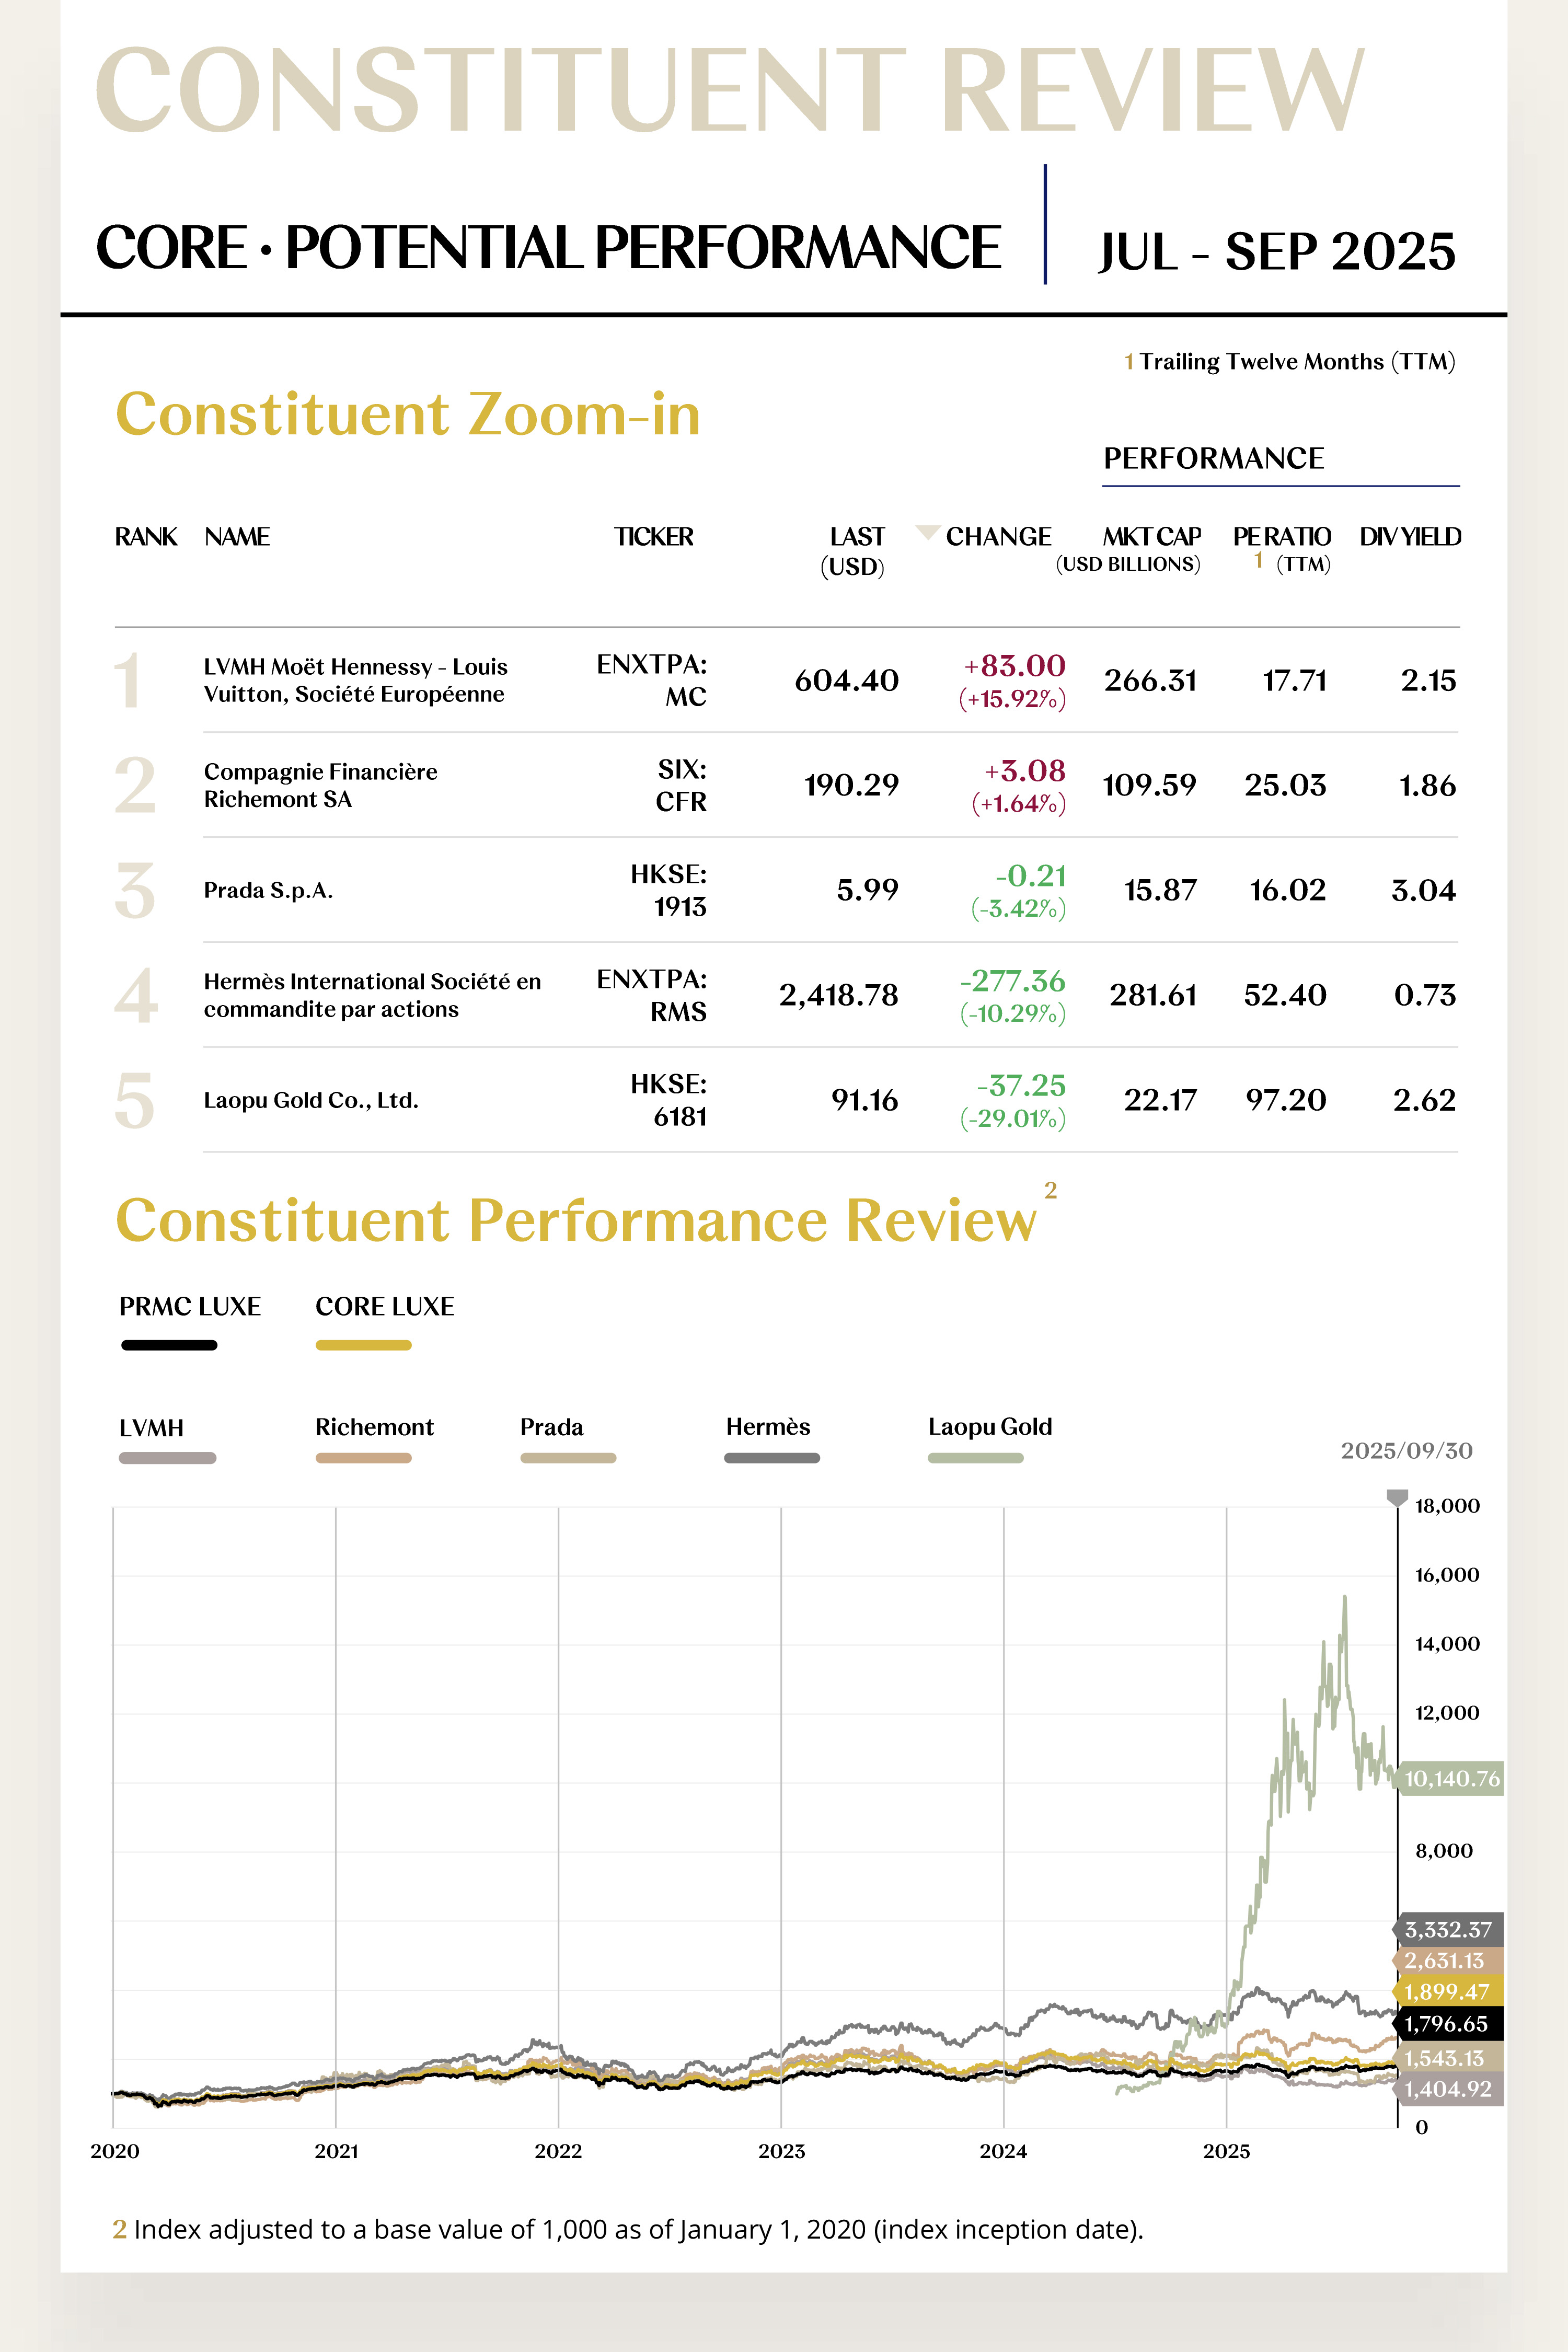This screenshot has height=2352, width=1568.
Task: Click the Prada legend color bar
Action: pyautogui.click(x=568, y=1458)
